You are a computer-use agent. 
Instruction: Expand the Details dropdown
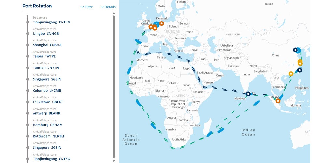(x=108, y=7)
